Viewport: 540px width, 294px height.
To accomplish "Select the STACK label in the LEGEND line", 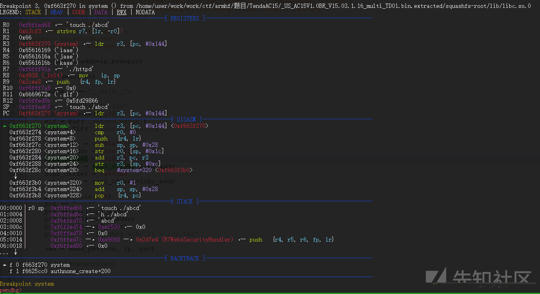I will click(x=33, y=12).
